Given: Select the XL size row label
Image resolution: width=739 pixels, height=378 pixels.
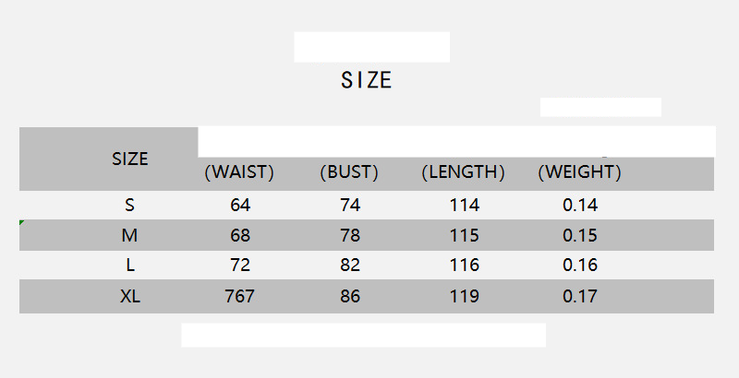Looking at the screenshot, I should pos(129,297).
